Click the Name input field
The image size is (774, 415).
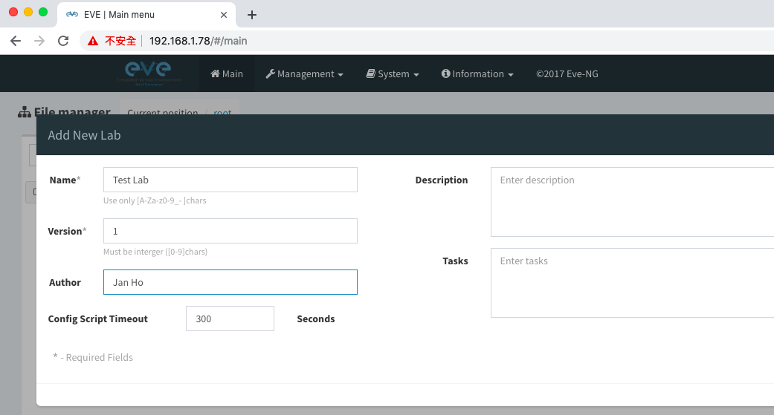click(x=230, y=180)
